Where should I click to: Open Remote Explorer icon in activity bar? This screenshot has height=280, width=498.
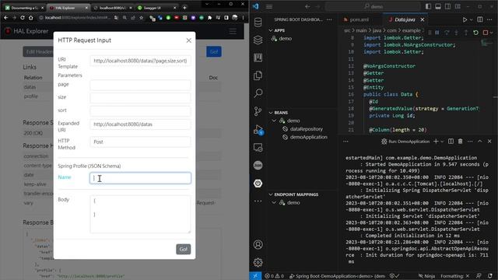pos(258,147)
